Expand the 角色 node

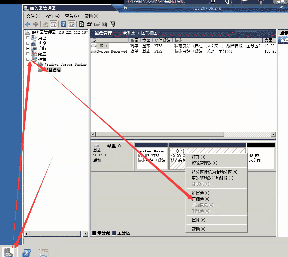[28, 38]
